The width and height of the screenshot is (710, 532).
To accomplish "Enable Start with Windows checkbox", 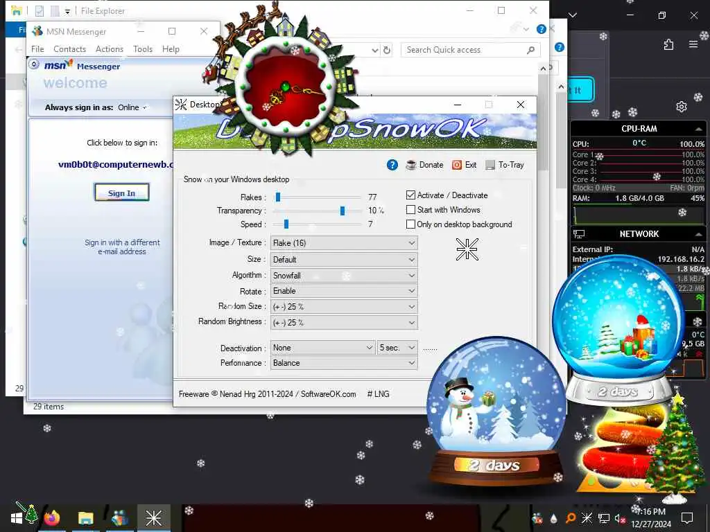I will pyautogui.click(x=410, y=210).
